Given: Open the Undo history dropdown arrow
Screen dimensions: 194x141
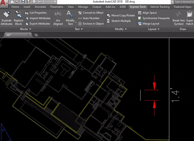Looking at the screenshot, I should pos(43,2).
